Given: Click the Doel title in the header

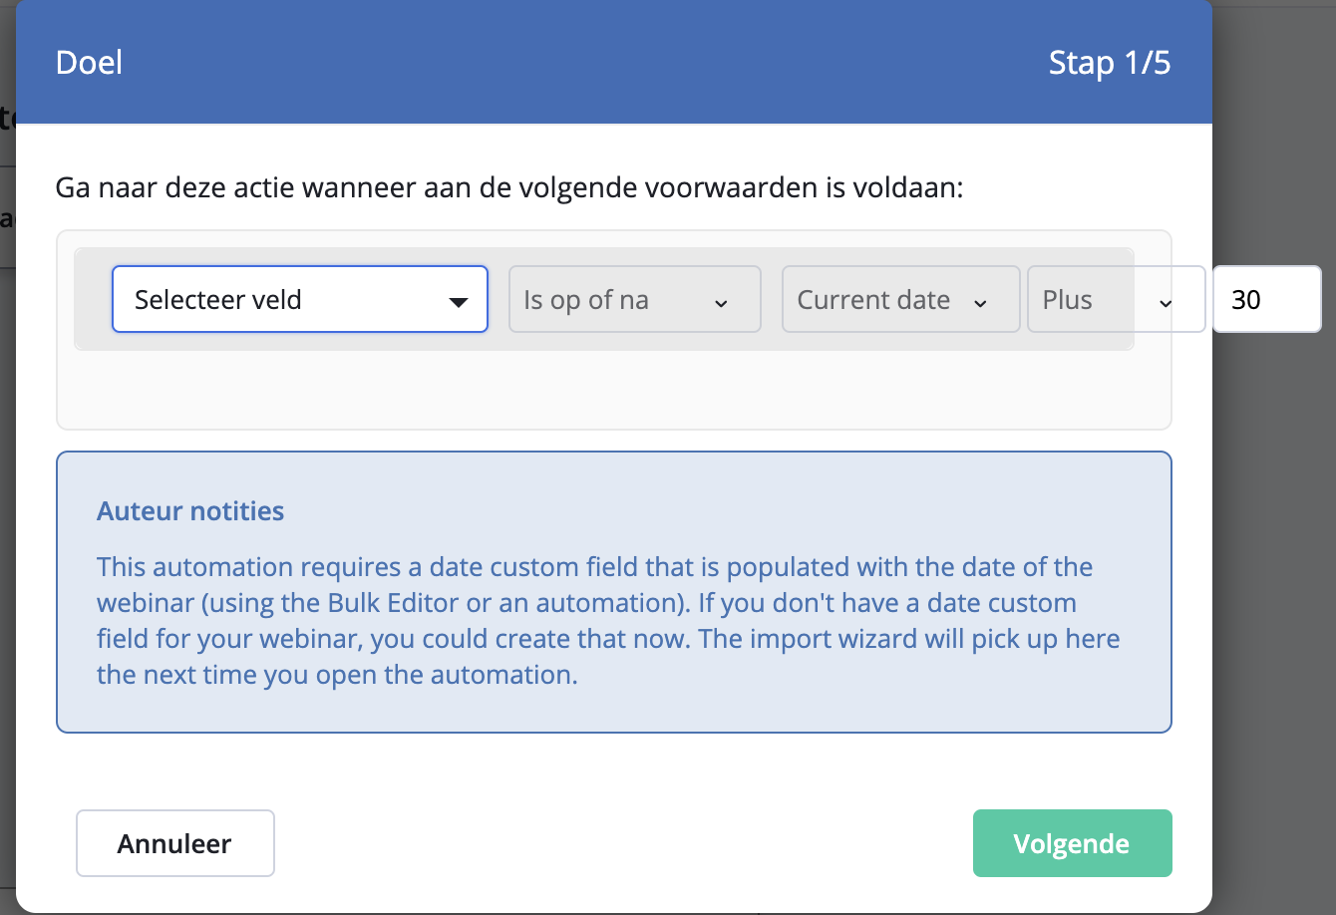Looking at the screenshot, I should (90, 62).
